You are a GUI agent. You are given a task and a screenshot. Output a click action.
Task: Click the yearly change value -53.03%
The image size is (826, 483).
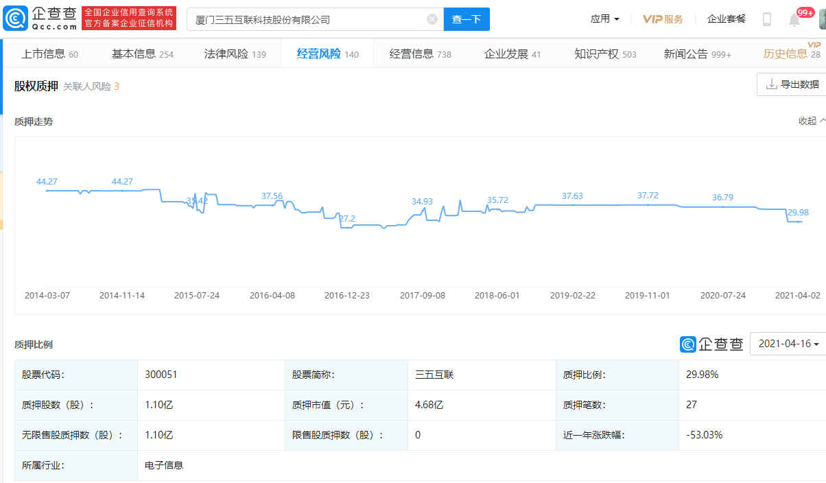[x=705, y=435]
